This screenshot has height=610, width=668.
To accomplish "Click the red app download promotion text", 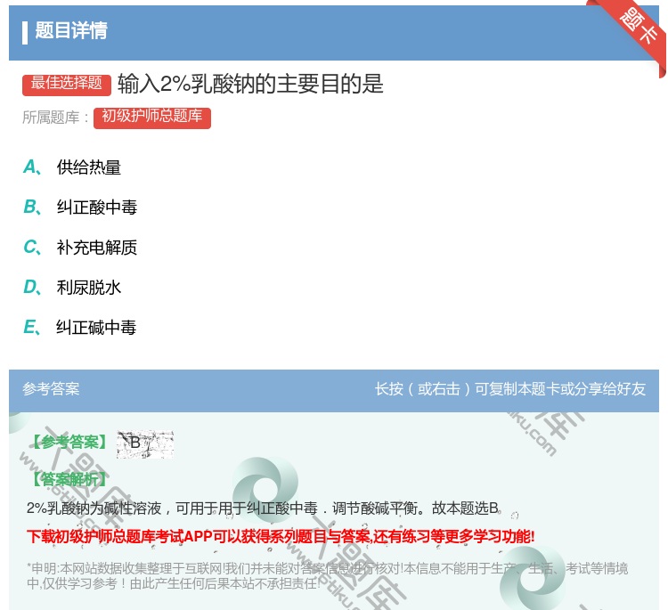I will pyautogui.click(x=281, y=536).
